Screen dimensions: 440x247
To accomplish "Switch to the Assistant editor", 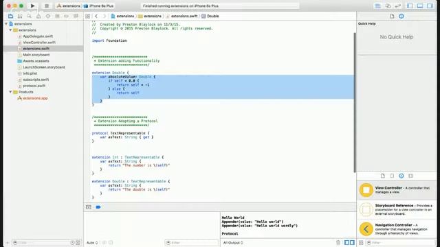I will [388, 6].
